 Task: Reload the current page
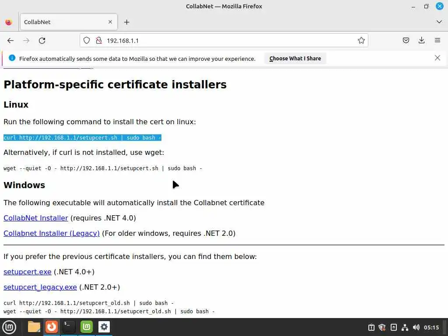[x=42, y=41]
